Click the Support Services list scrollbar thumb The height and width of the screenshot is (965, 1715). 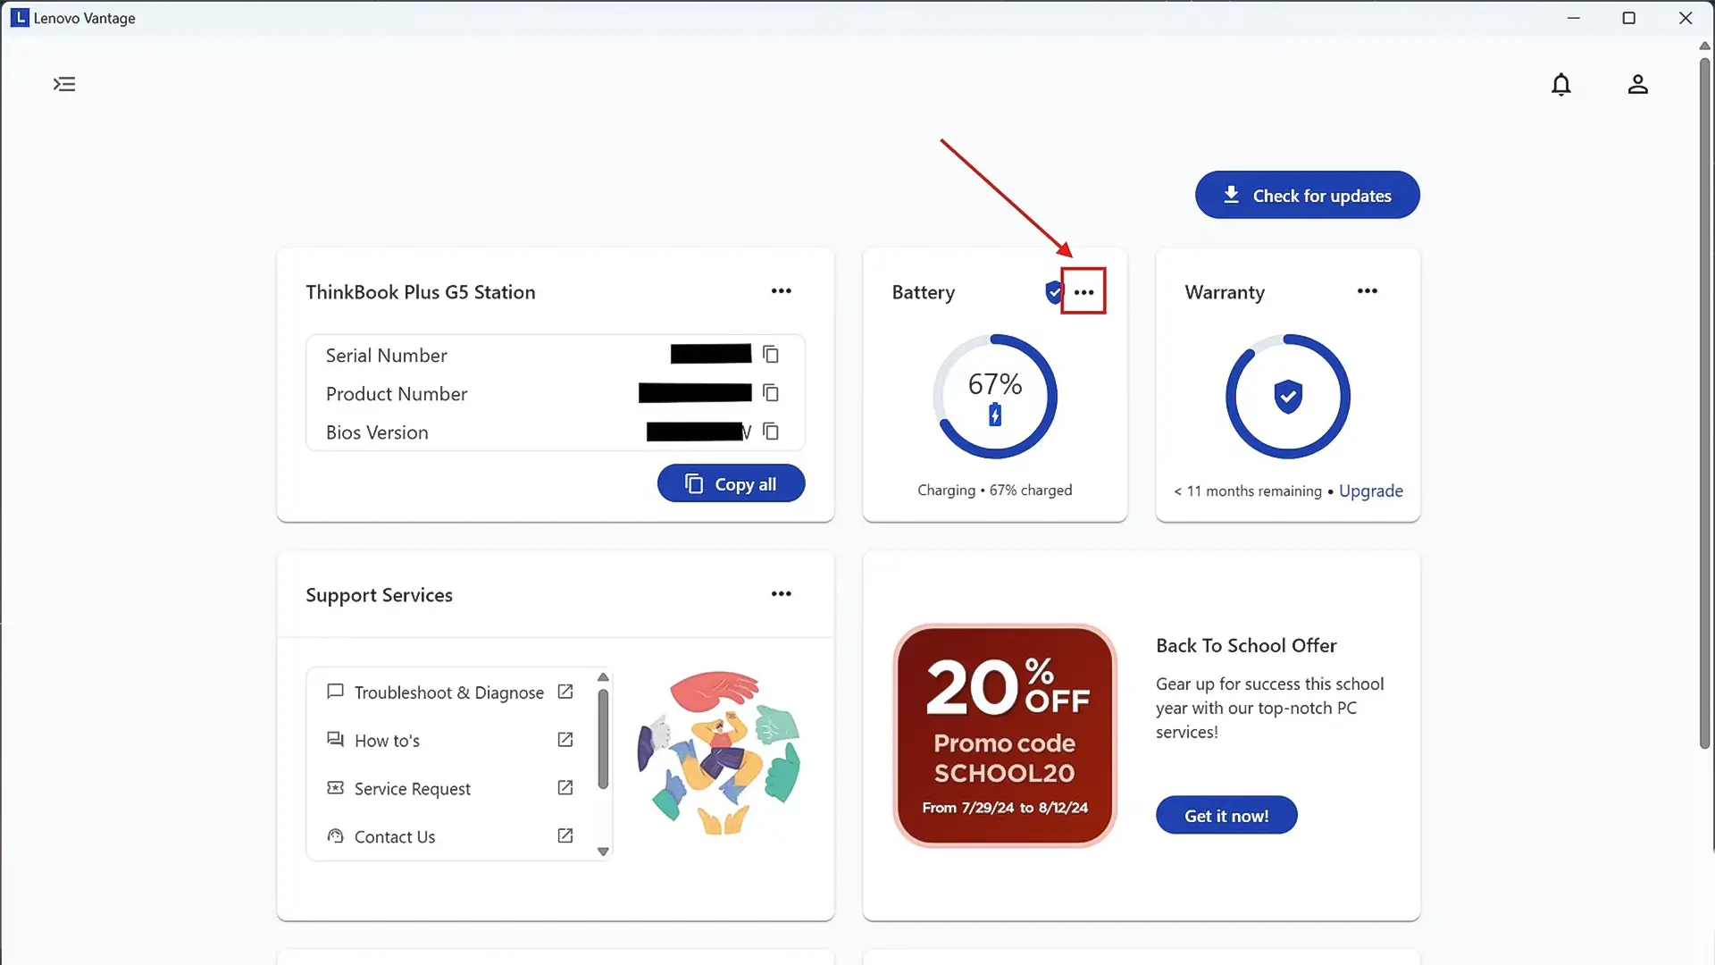tap(603, 739)
